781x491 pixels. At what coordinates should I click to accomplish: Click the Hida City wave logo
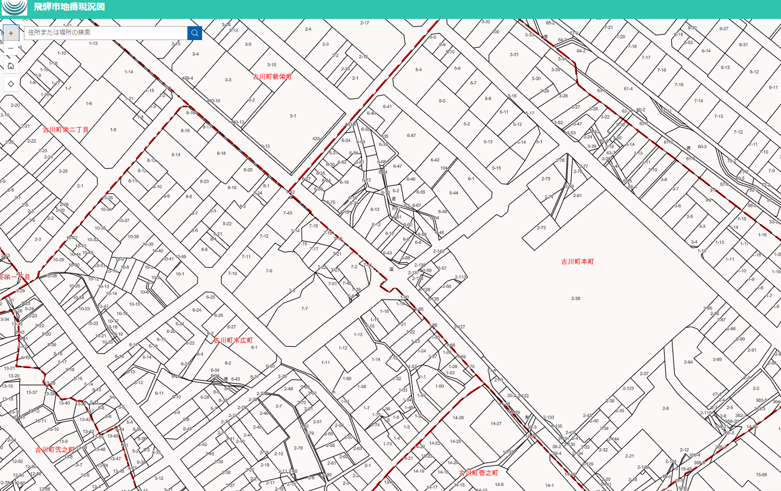pyautogui.click(x=14, y=8)
